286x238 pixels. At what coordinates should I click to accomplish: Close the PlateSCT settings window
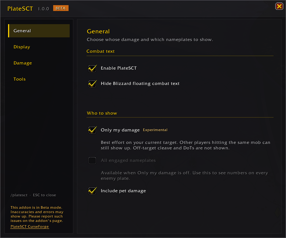tap(279, 7)
